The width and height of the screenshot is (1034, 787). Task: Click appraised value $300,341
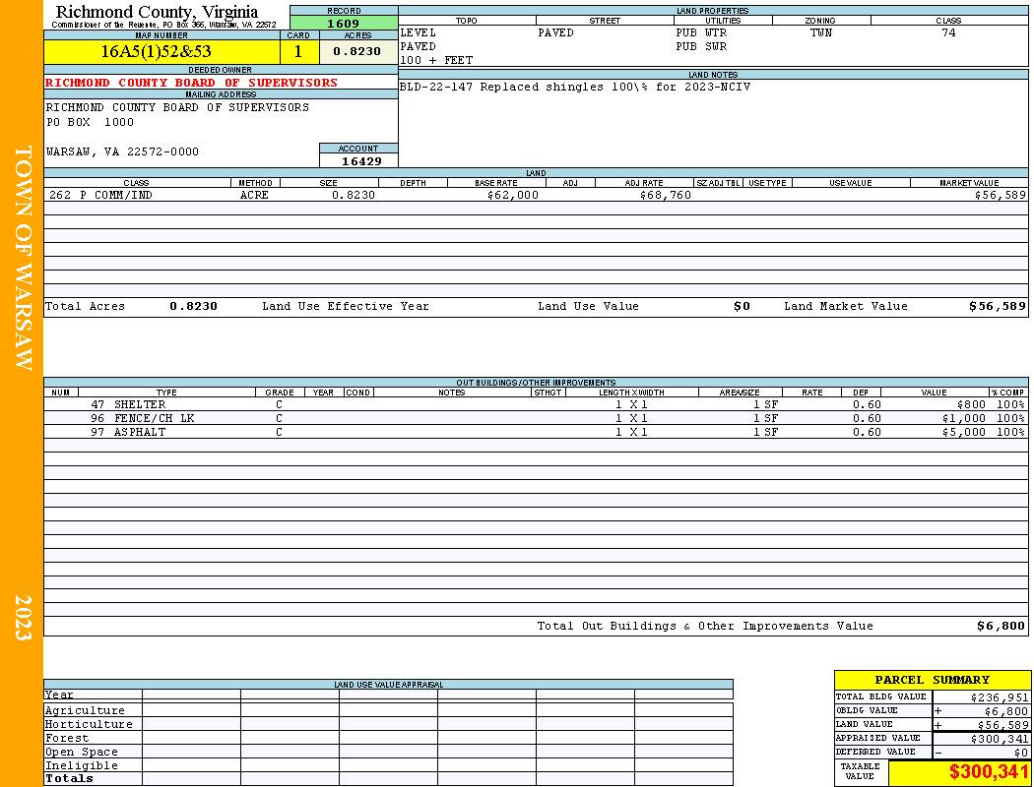coord(1000,739)
